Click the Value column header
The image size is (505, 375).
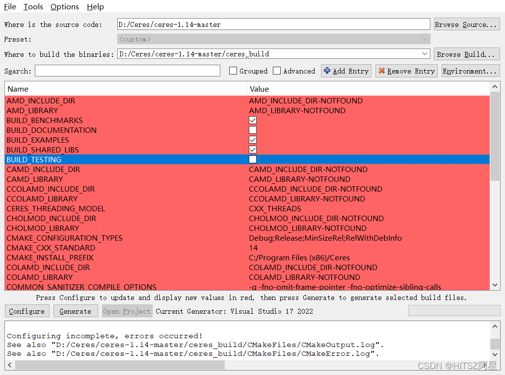coord(368,89)
